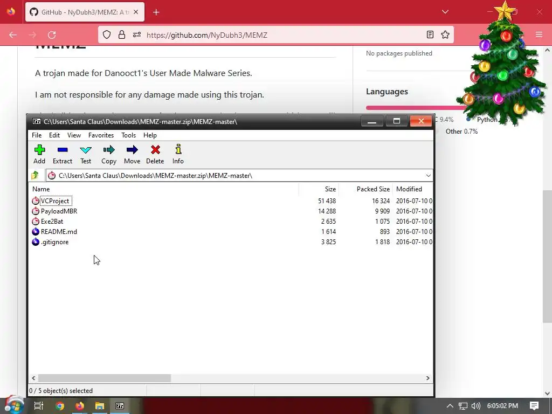Launch Chrome from the taskbar
This screenshot has height=414, width=552.
tap(60, 406)
